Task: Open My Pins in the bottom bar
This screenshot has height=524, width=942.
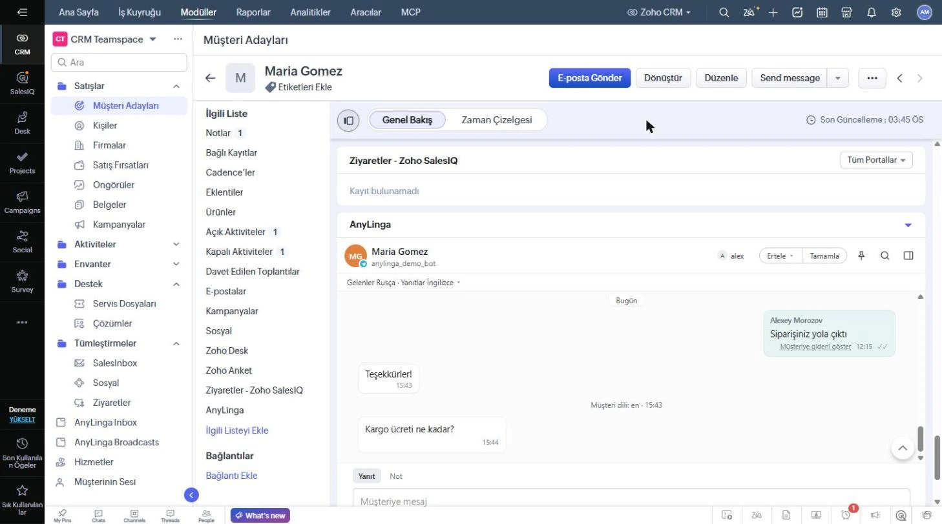Action: pos(62,516)
